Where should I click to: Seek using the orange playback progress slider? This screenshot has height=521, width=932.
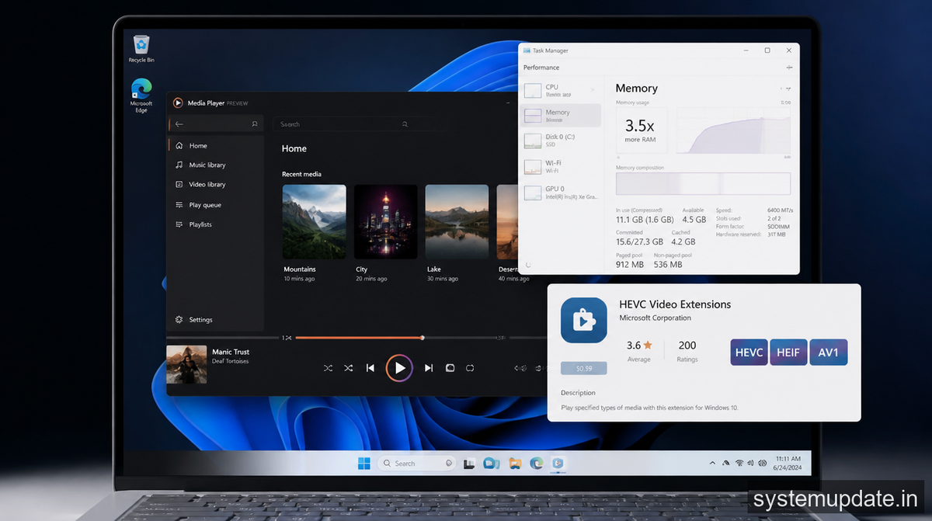click(x=359, y=338)
